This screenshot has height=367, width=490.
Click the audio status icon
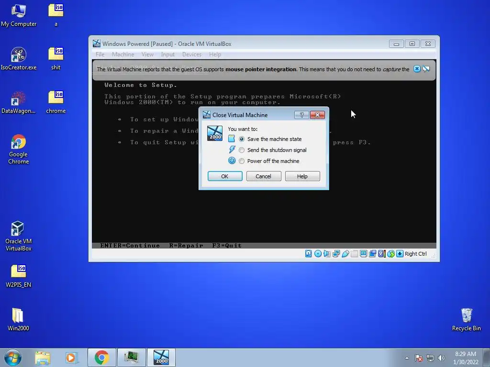click(327, 254)
